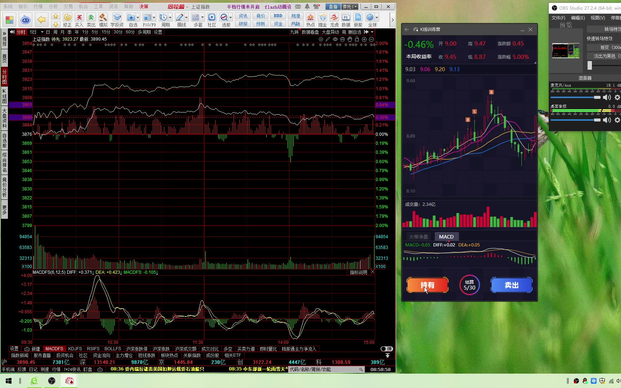Click the yellow back arrow icon

coord(42,20)
